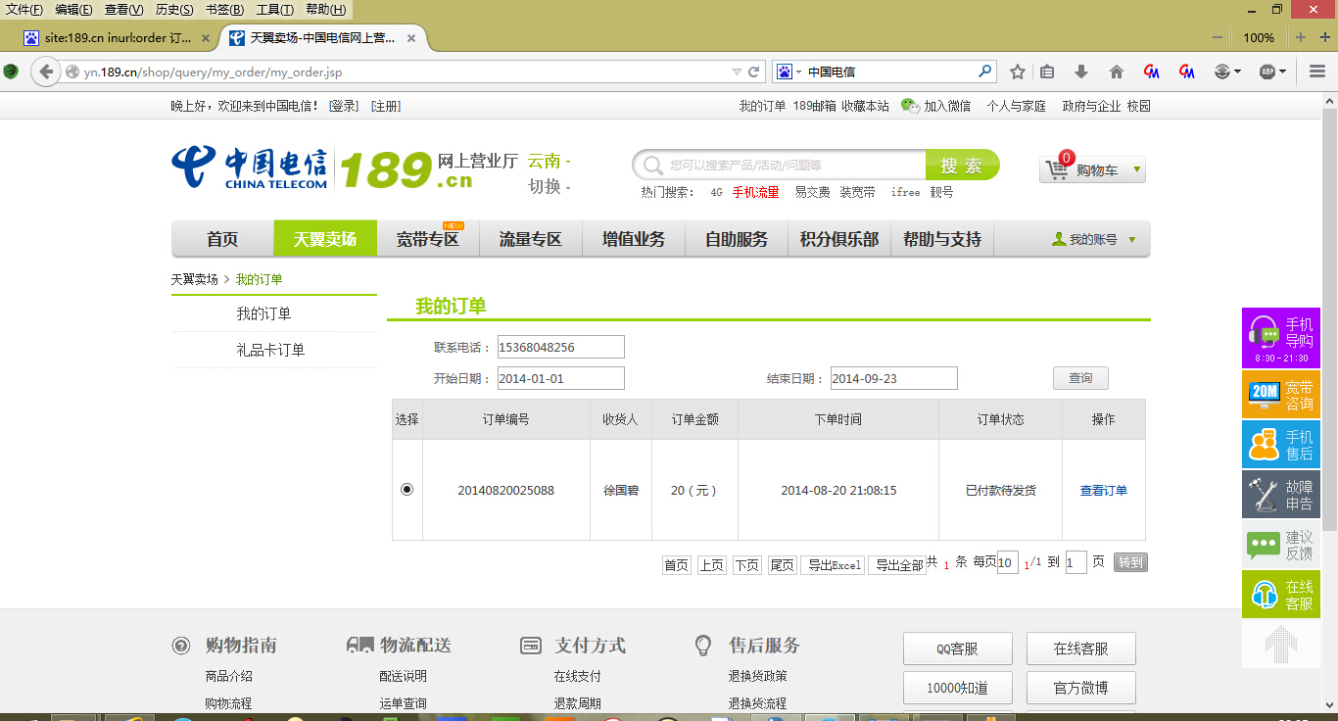The height and width of the screenshot is (721, 1338).
Task: Click the 故障报告 fault report icon
Action: point(1280,494)
